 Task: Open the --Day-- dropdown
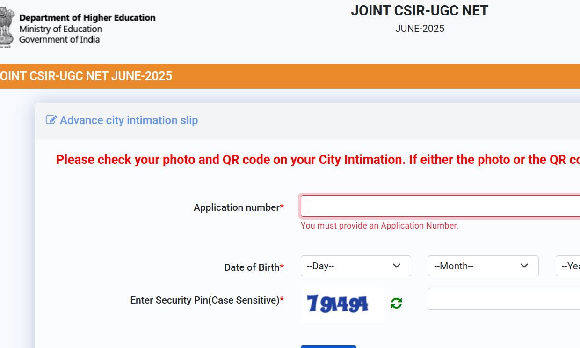pos(356,266)
